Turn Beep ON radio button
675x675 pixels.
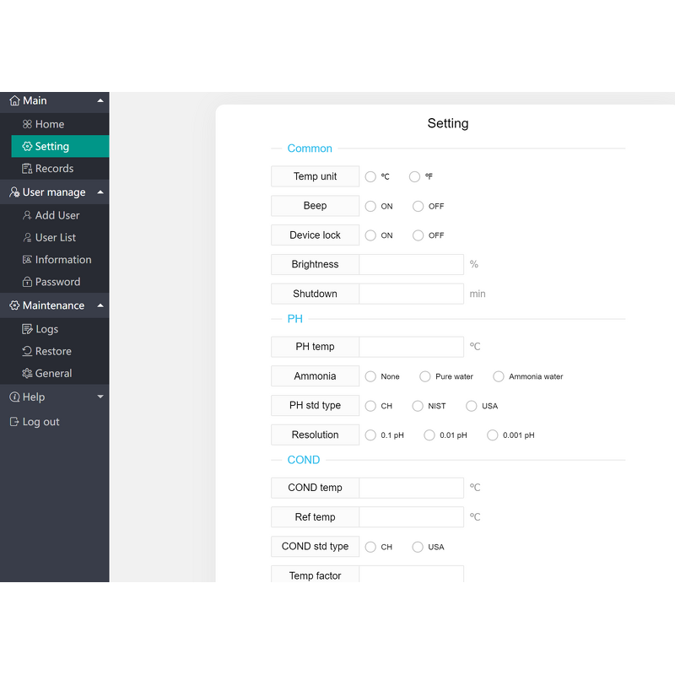[370, 207]
